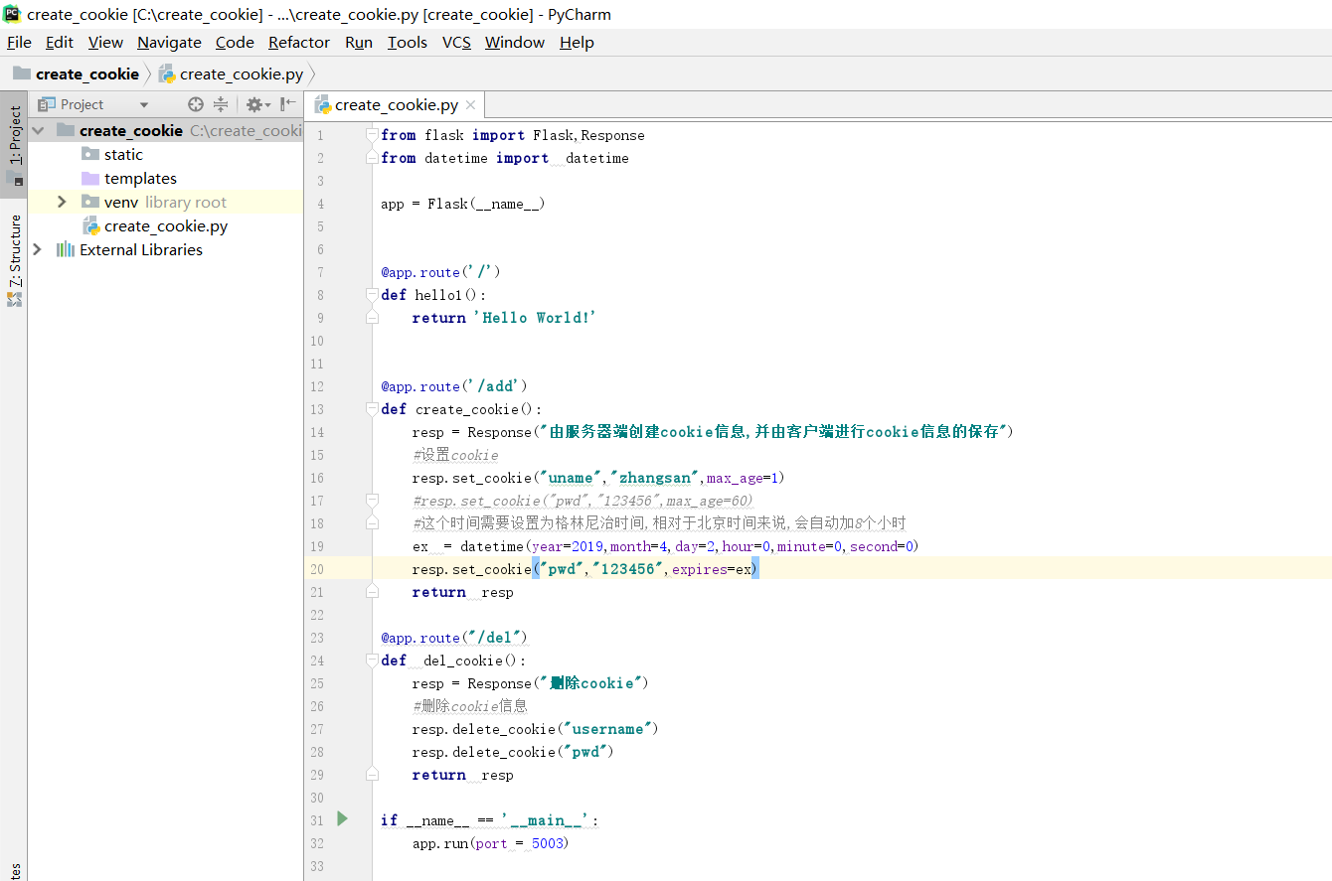Viewport: 1332px width, 881px height.
Task: Open the Project panel gear settings
Action: 255,104
